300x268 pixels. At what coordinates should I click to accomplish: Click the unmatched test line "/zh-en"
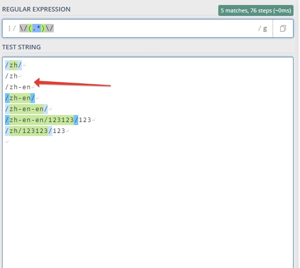coord(18,87)
